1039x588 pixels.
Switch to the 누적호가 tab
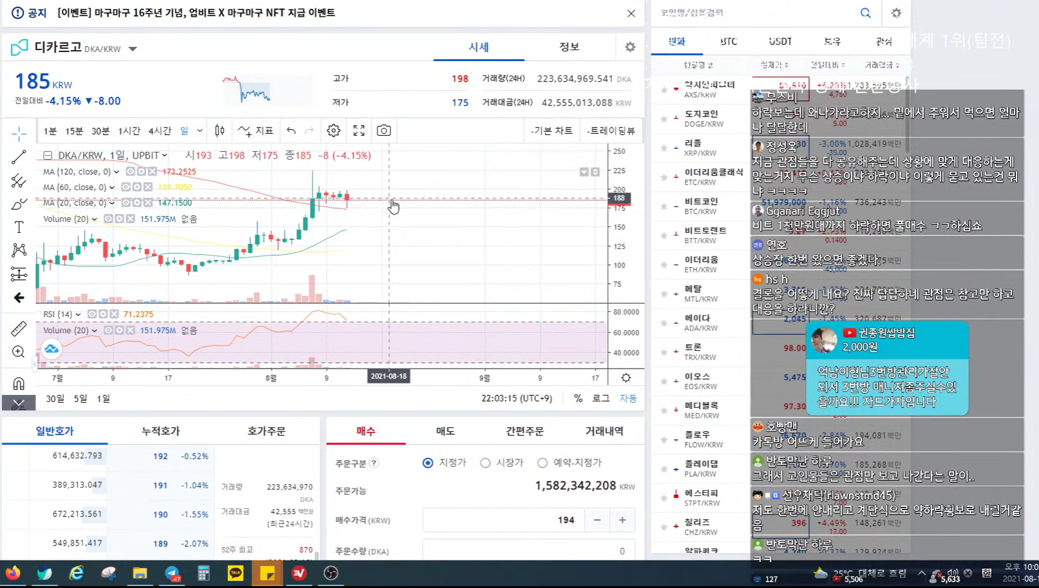coord(161,431)
